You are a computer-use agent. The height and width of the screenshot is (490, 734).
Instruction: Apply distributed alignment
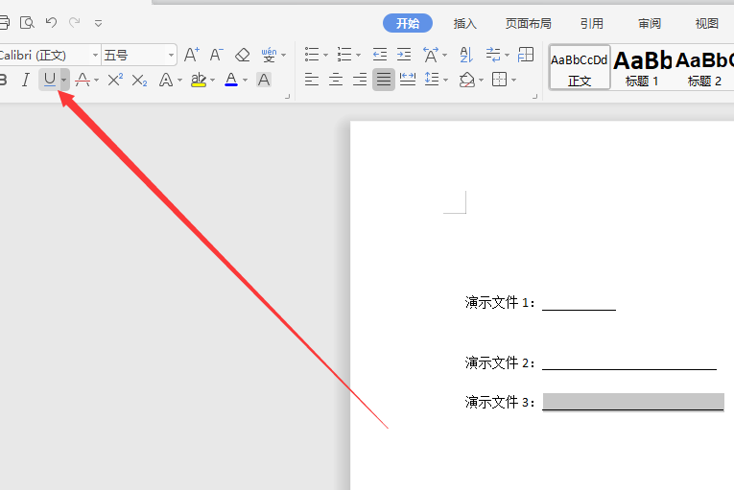click(x=408, y=80)
